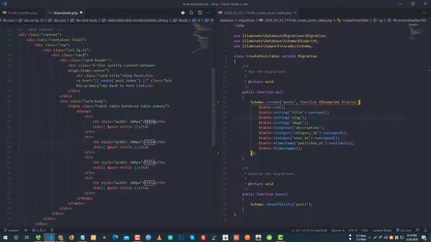Click unsaved dot on show.blade.php tab
The image size is (431, 242).
(x=81, y=13)
